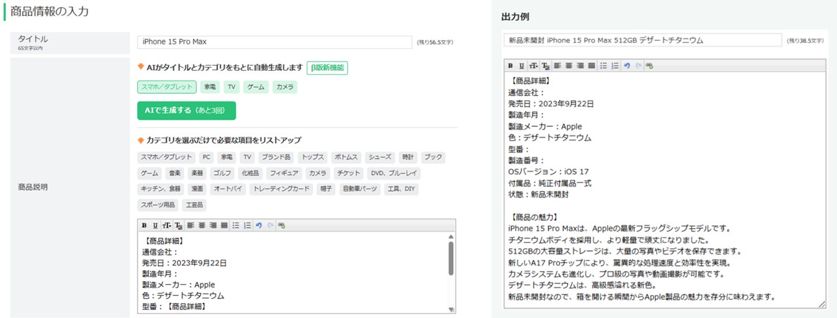
Task: Click the AIで生成する button
Action: (187, 110)
